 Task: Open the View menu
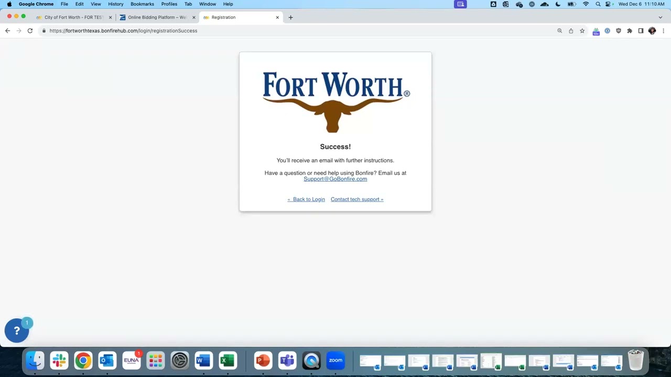pyautogui.click(x=96, y=4)
